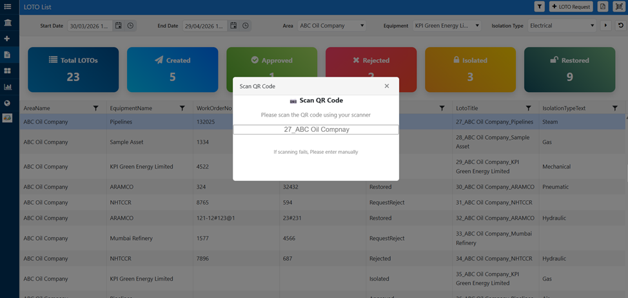Click the hamburger menu icon in sidebar
This screenshot has width=628, height=298.
coord(7,6)
